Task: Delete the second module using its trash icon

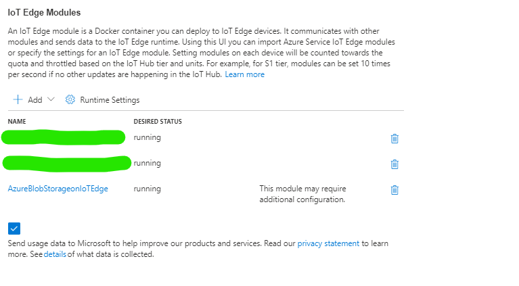Action: (x=394, y=164)
